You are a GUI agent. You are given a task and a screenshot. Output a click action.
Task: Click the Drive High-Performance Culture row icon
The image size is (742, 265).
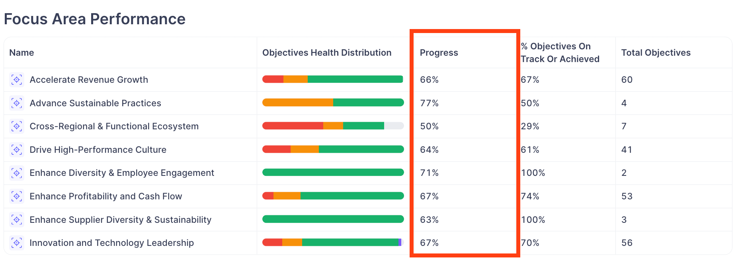click(x=17, y=150)
